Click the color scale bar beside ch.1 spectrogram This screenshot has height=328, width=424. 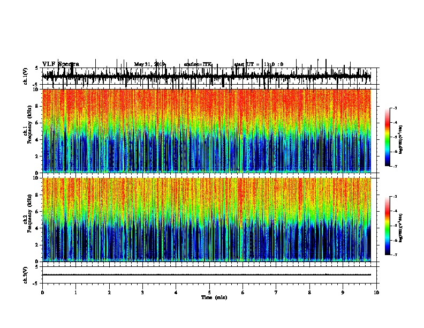[x=388, y=137]
